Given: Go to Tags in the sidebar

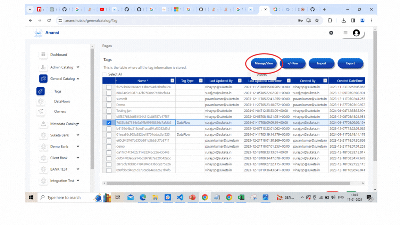Looking at the screenshot, I should click(58, 91).
